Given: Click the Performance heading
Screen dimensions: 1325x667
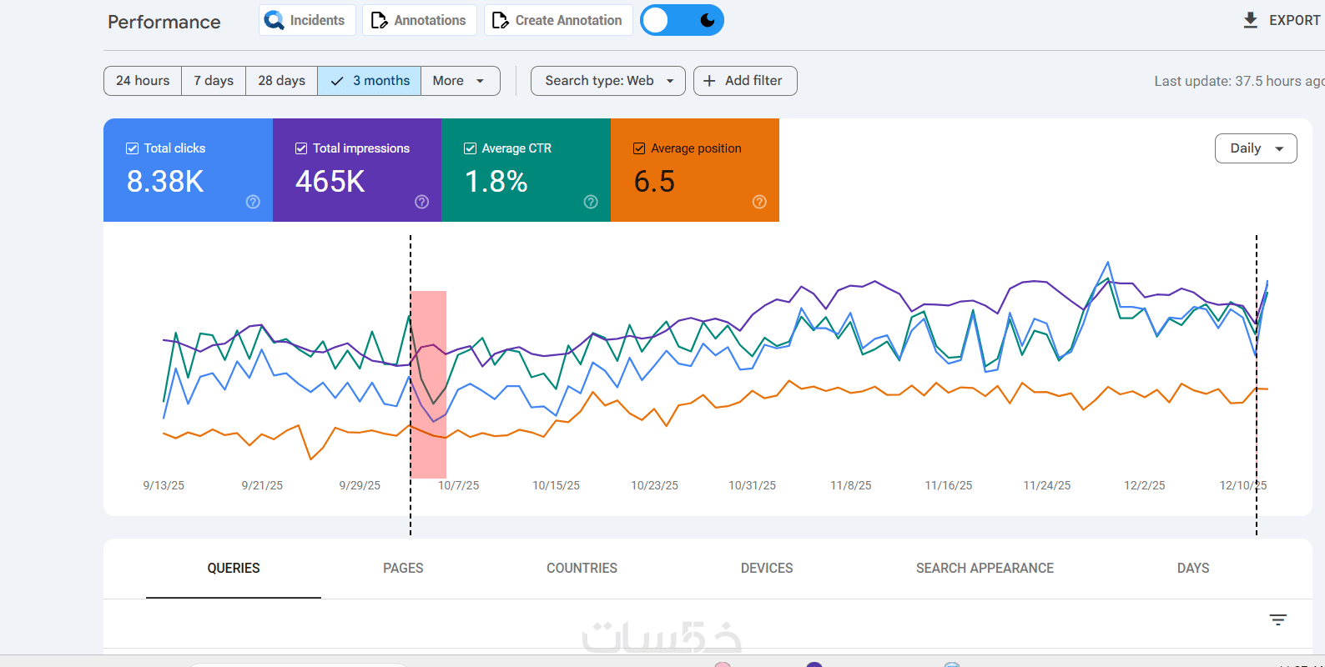Looking at the screenshot, I should [164, 22].
